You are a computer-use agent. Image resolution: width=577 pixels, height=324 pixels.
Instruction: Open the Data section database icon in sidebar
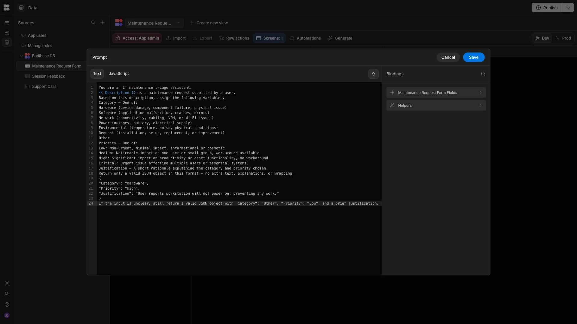pos(7,42)
